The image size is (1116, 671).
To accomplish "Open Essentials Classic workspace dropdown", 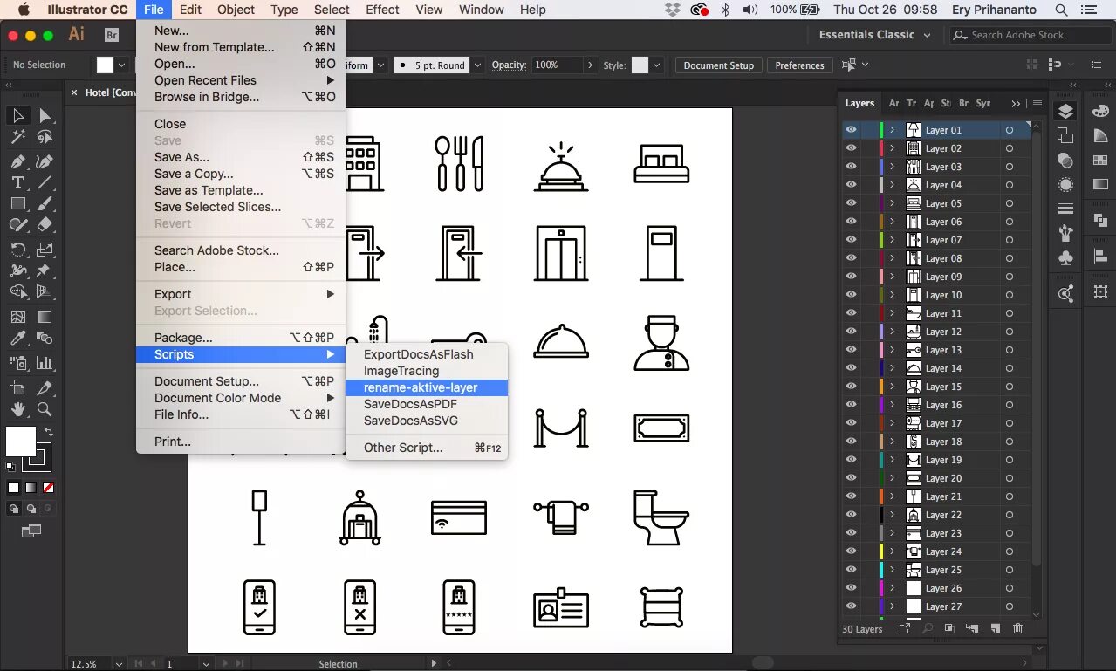I will 874,35.
